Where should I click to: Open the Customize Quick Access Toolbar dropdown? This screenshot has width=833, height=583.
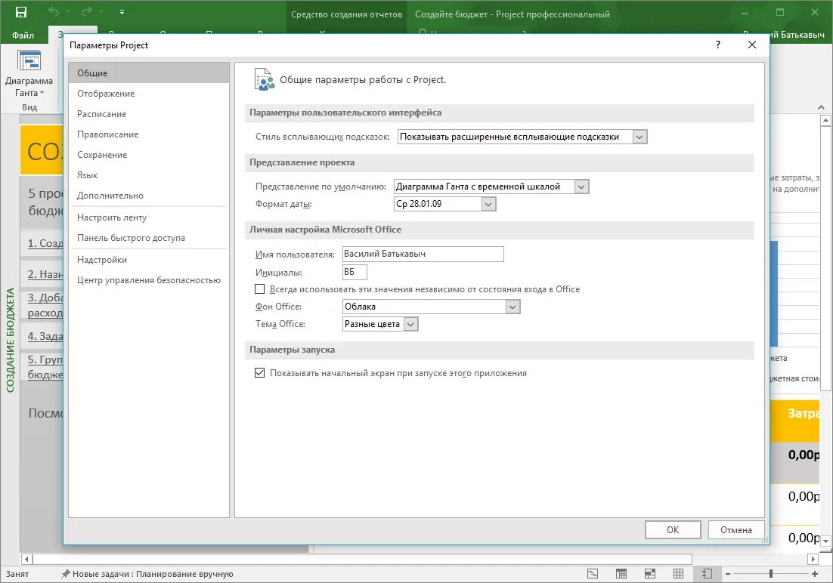click(x=122, y=11)
